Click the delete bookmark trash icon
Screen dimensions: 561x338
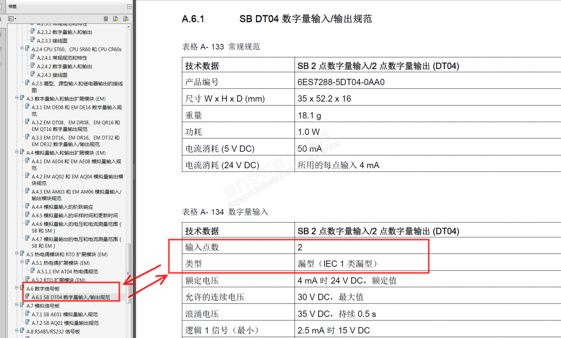click(106, 18)
